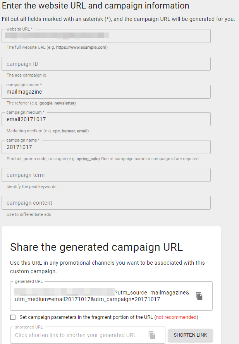
Task: Click the red 'not recommended' text
Action: tap(176, 317)
